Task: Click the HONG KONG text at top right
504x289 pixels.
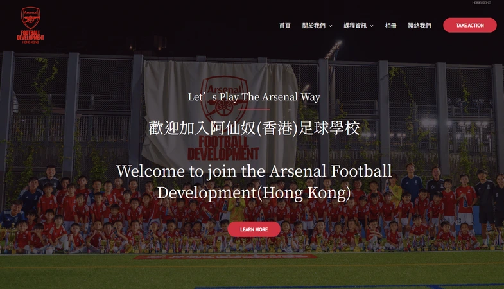Action: 482,3
